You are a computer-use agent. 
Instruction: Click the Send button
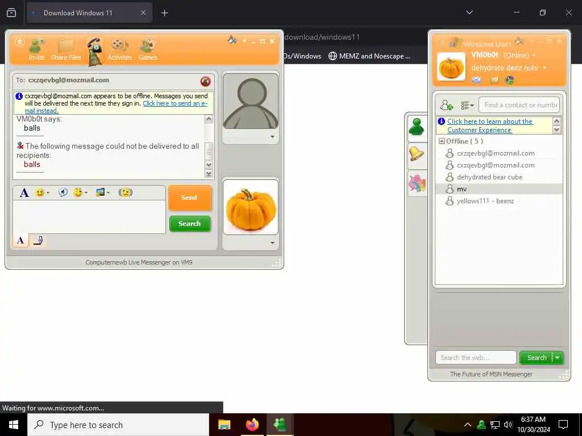[x=190, y=198]
